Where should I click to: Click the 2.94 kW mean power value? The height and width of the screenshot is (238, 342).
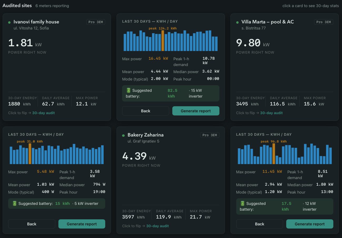click(273, 184)
